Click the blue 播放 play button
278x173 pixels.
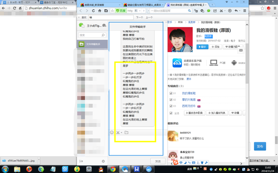[x=202, y=47]
